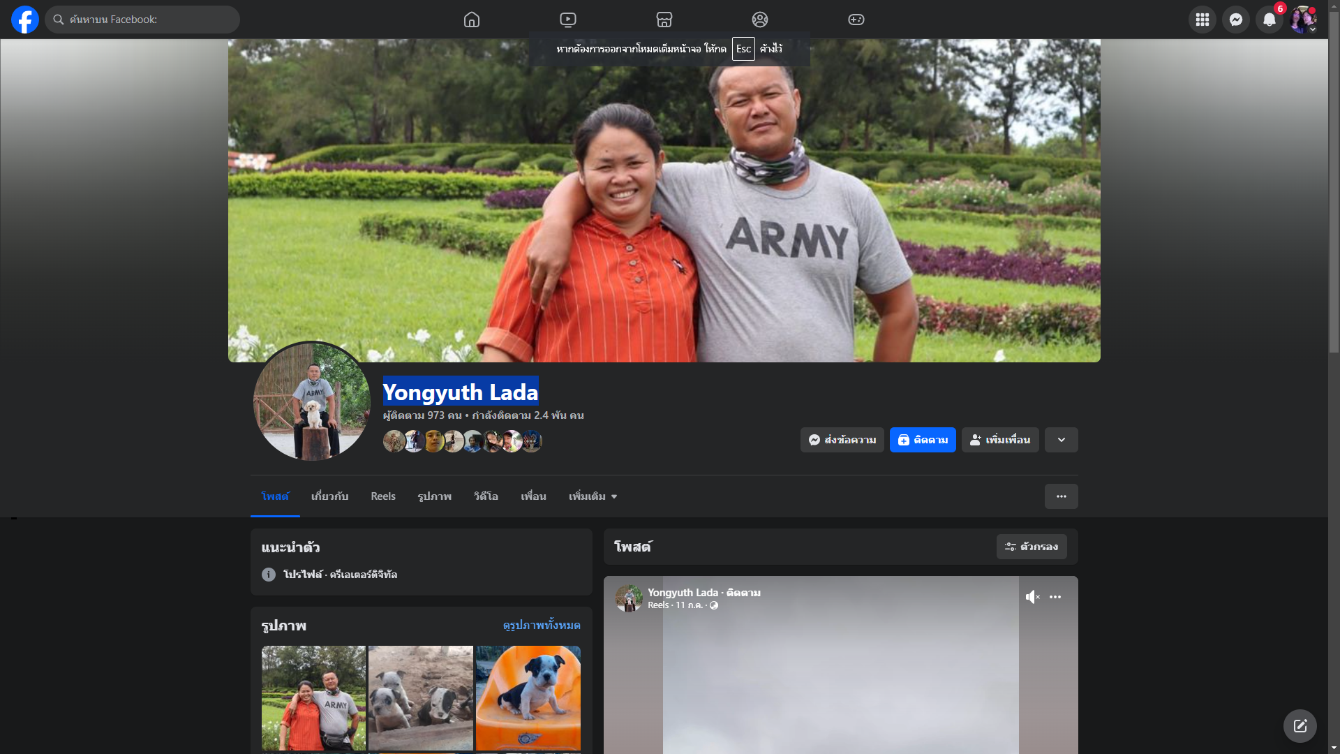Open the apps grid menu icon

tap(1202, 20)
